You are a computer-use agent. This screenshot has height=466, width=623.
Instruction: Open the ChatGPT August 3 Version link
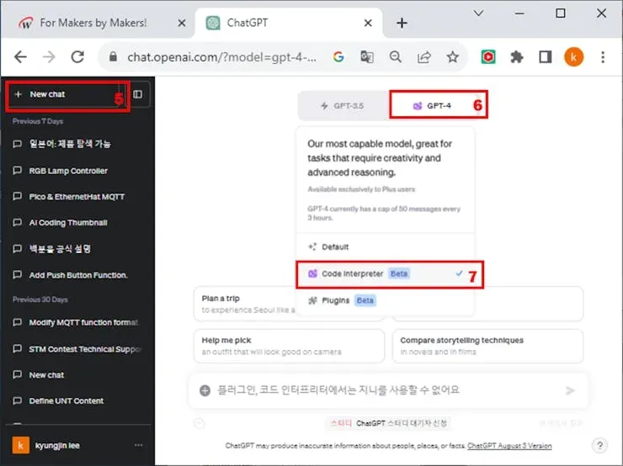[x=509, y=446]
